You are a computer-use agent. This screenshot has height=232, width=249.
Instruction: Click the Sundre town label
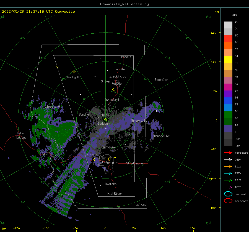click(84, 114)
